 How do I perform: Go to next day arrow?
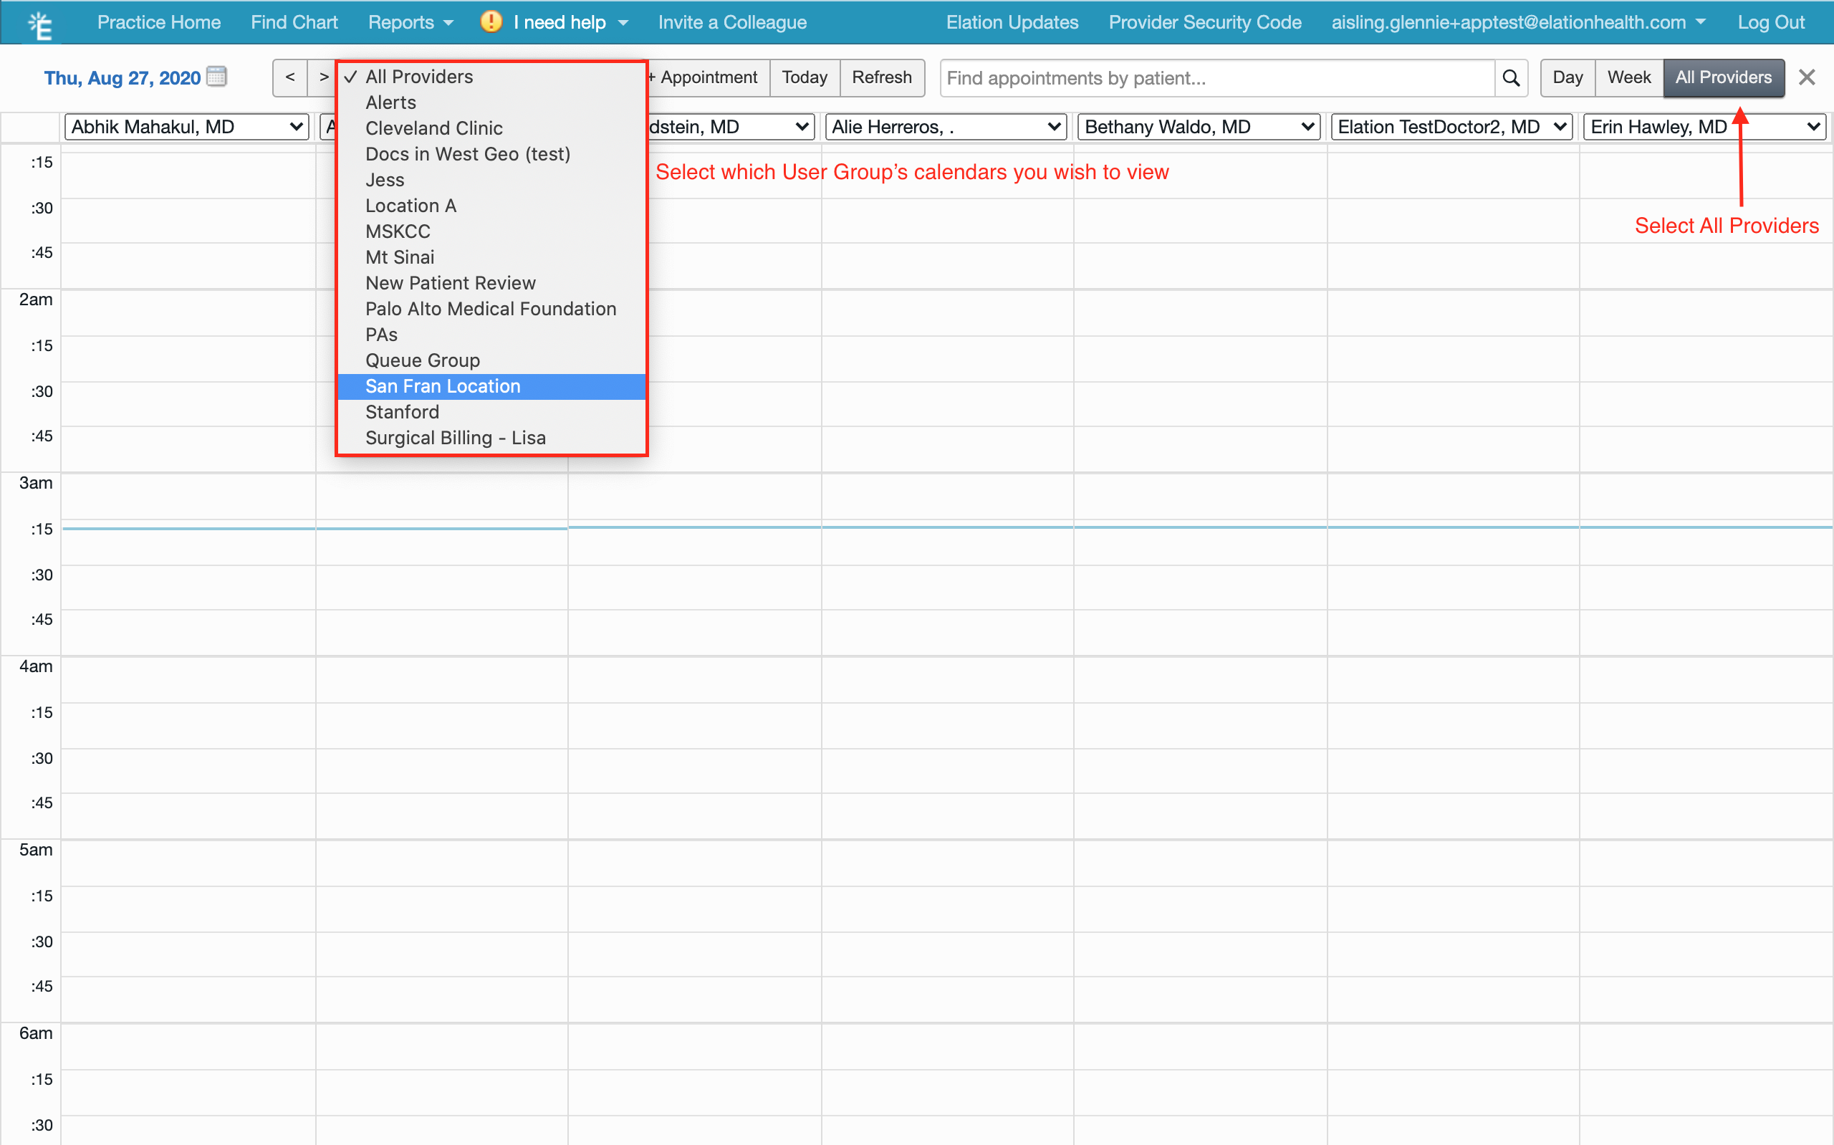click(323, 77)
